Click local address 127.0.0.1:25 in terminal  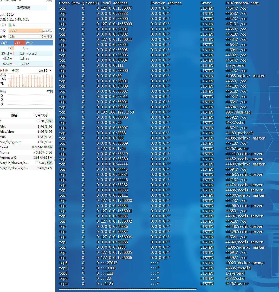(x=113, y=149)
